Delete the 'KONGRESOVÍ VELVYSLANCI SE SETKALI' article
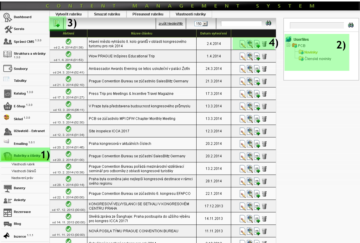Image resolution: width=360 pixels, height=243 pixels. pos(264,206)
